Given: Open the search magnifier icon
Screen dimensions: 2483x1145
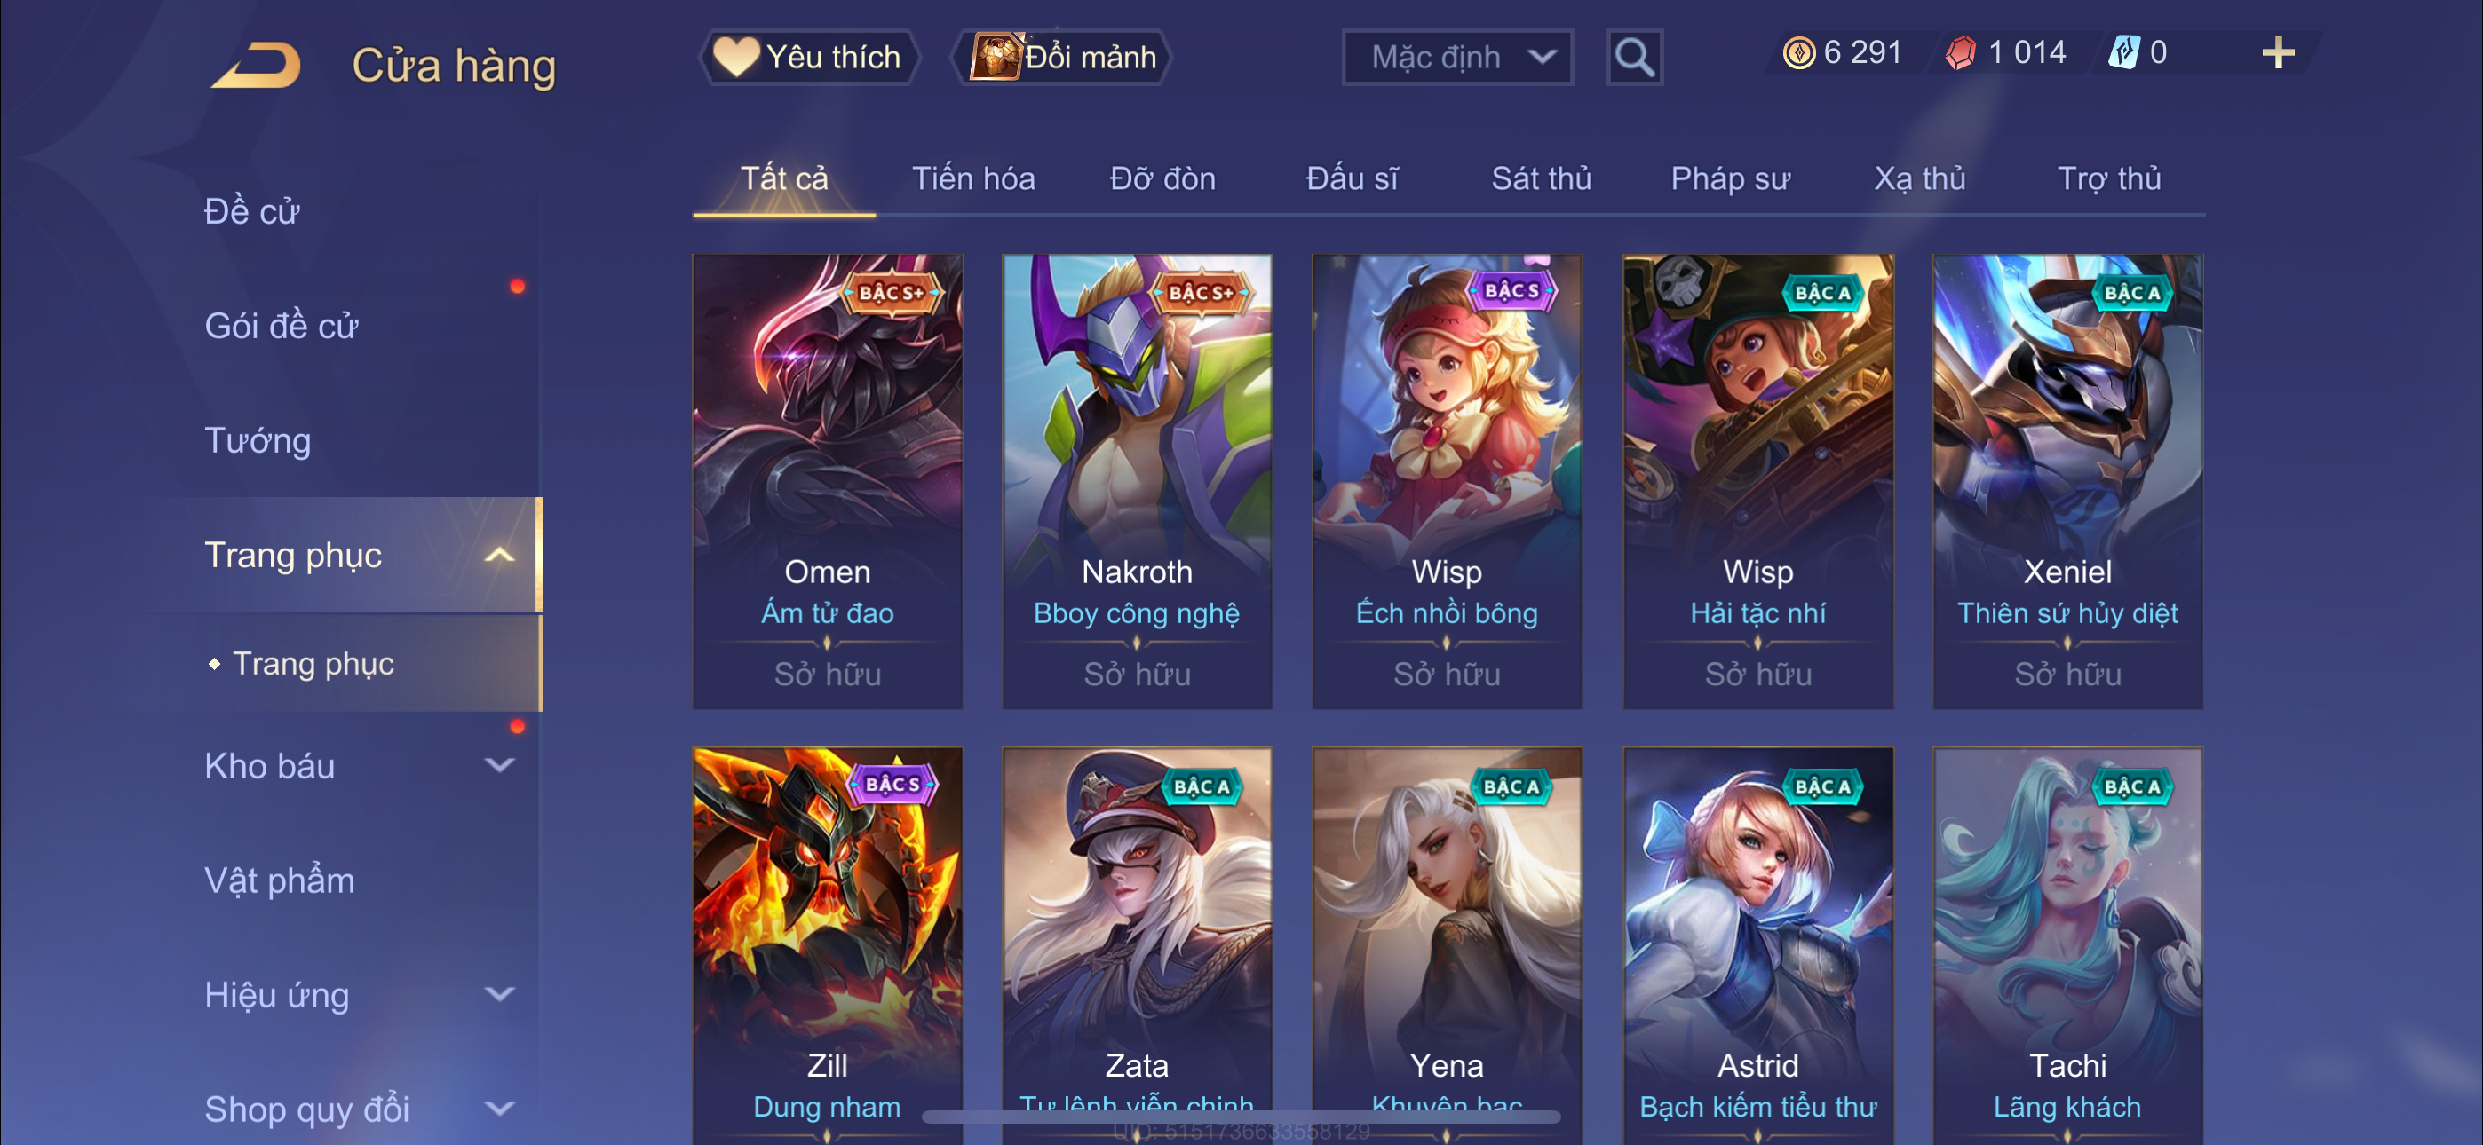Looking at the screenshot, I should [x=1634, y=58].
